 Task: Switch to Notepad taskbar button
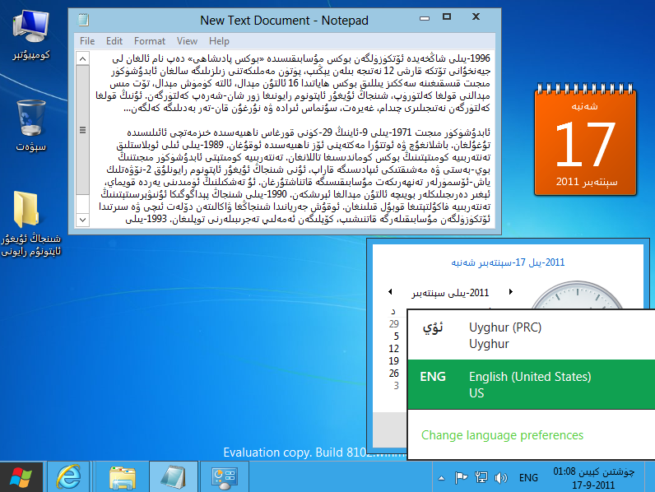tap(174, 477)
